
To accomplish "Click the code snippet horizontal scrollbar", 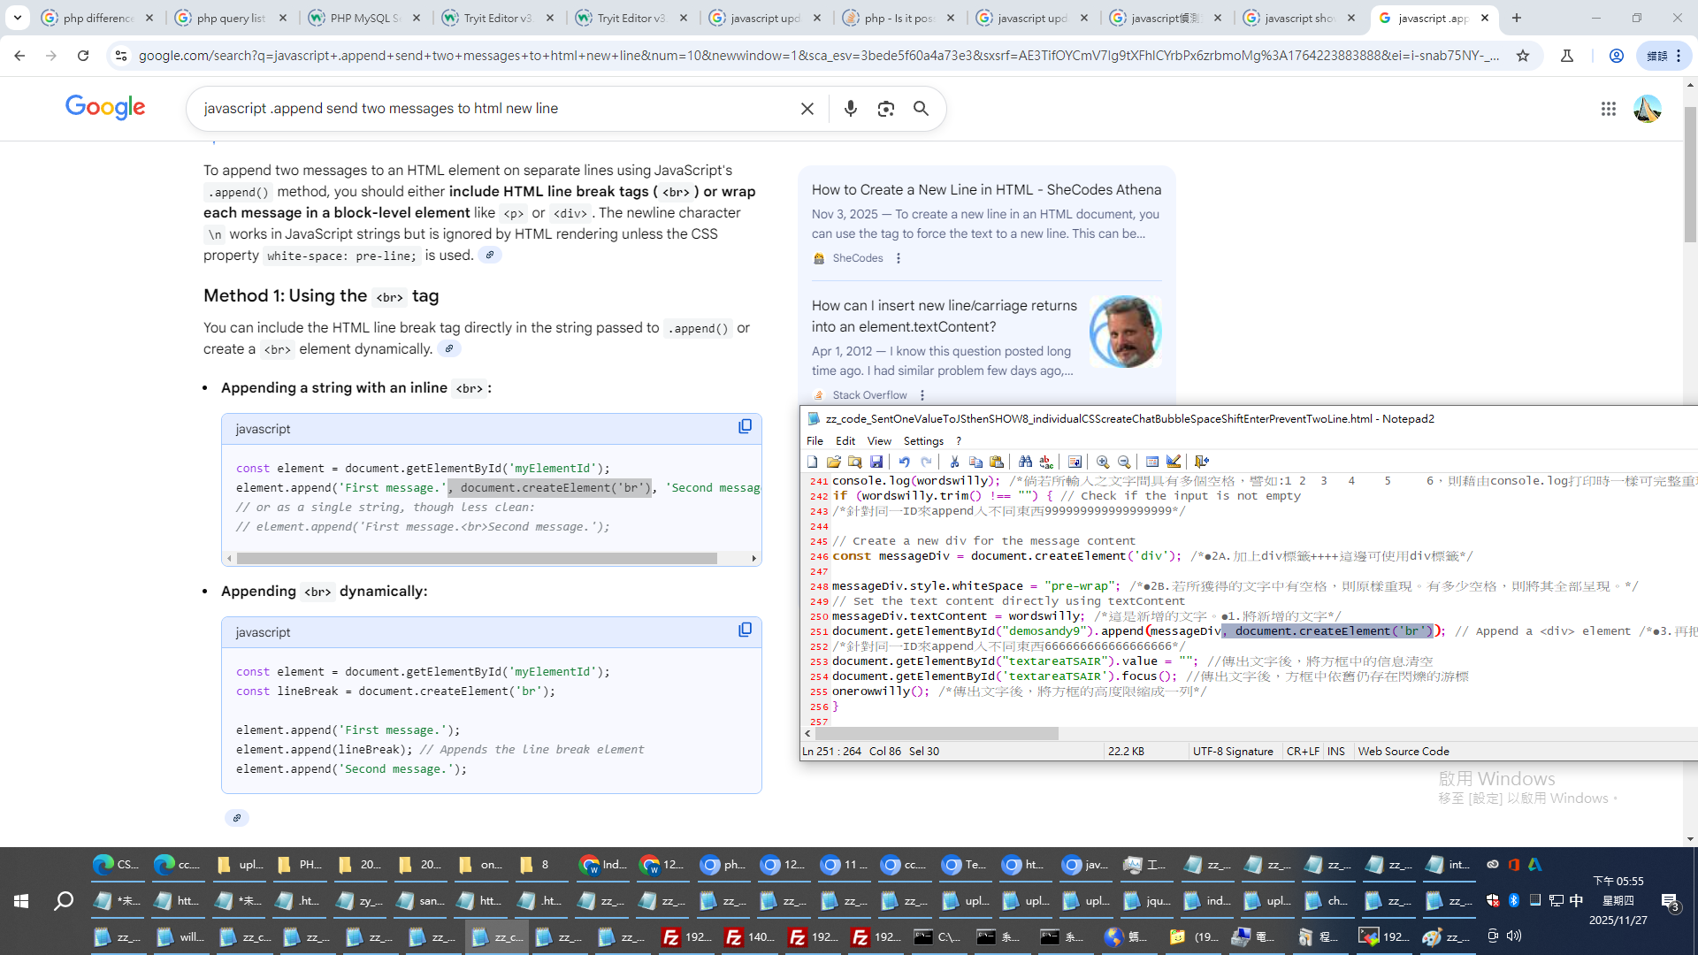I will pos(478,558).
